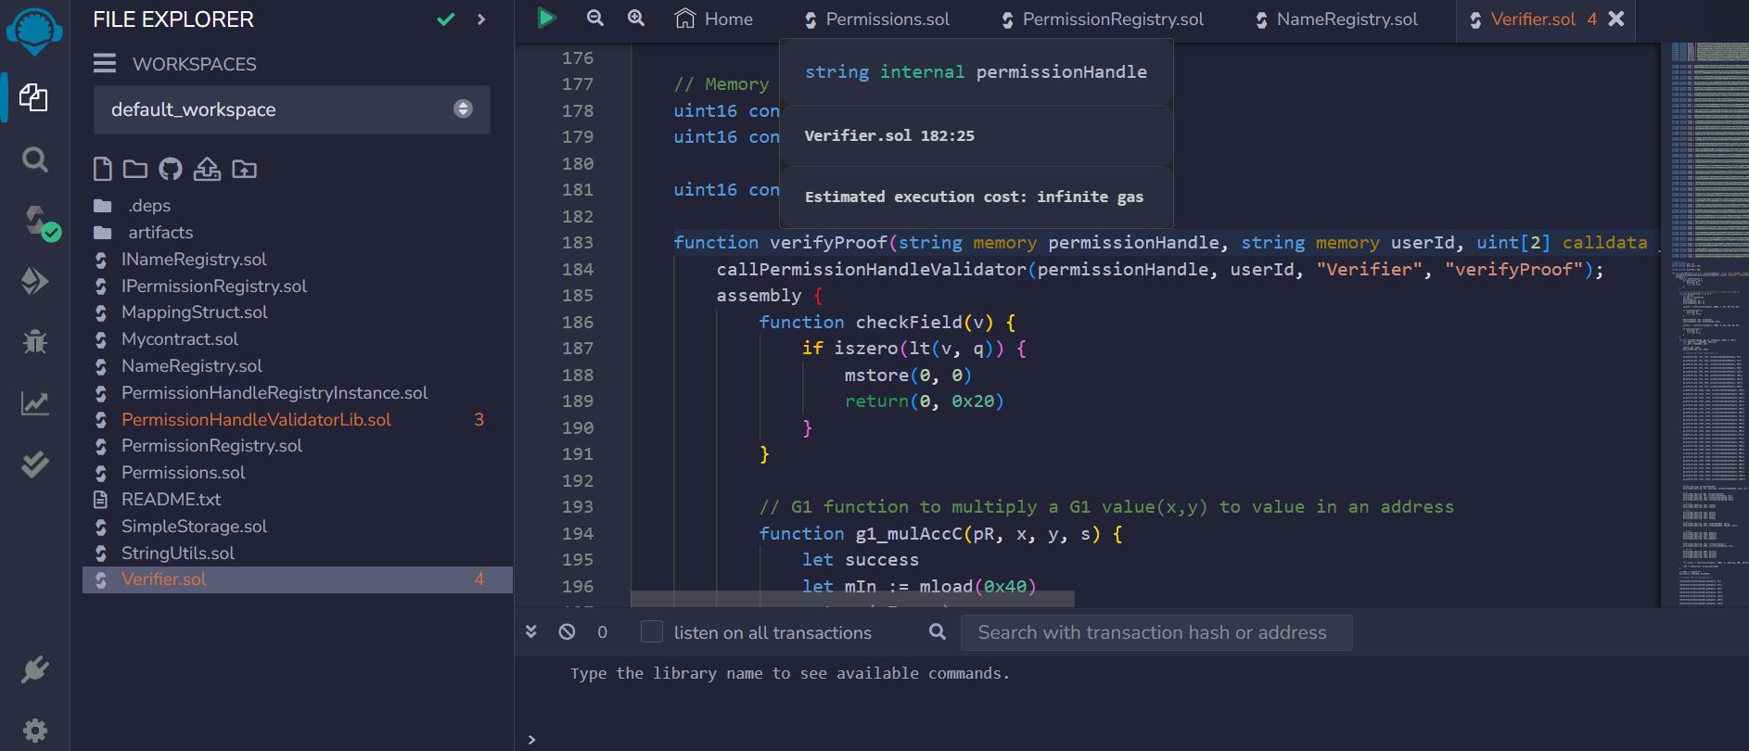Open File Explorer sidebar icon
1749x751 pixels.
pyautogui.click(x=34, y=97)
